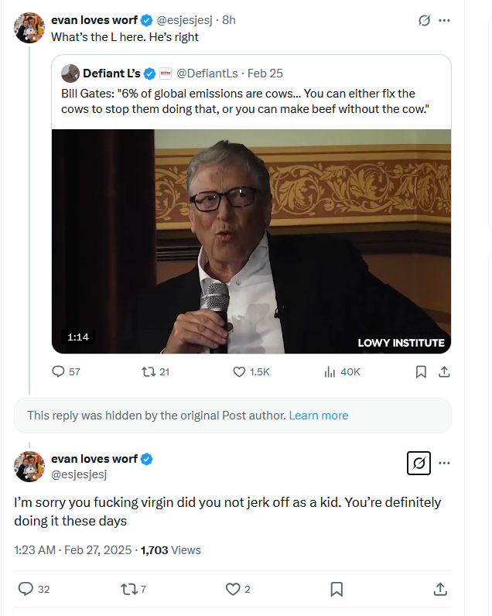Open the @DefiantLs profile handle
The width and height of the screenshot is (492, 616).
coord(207,74)
